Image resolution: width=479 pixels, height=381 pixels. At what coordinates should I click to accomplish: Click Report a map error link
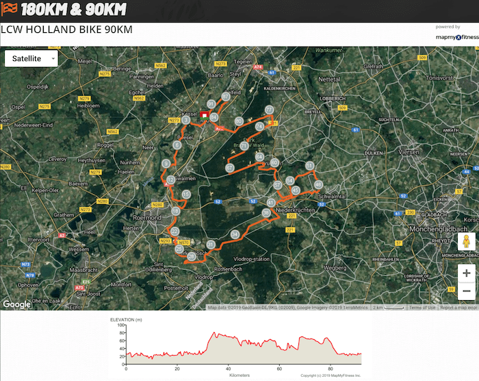(458, 308)
